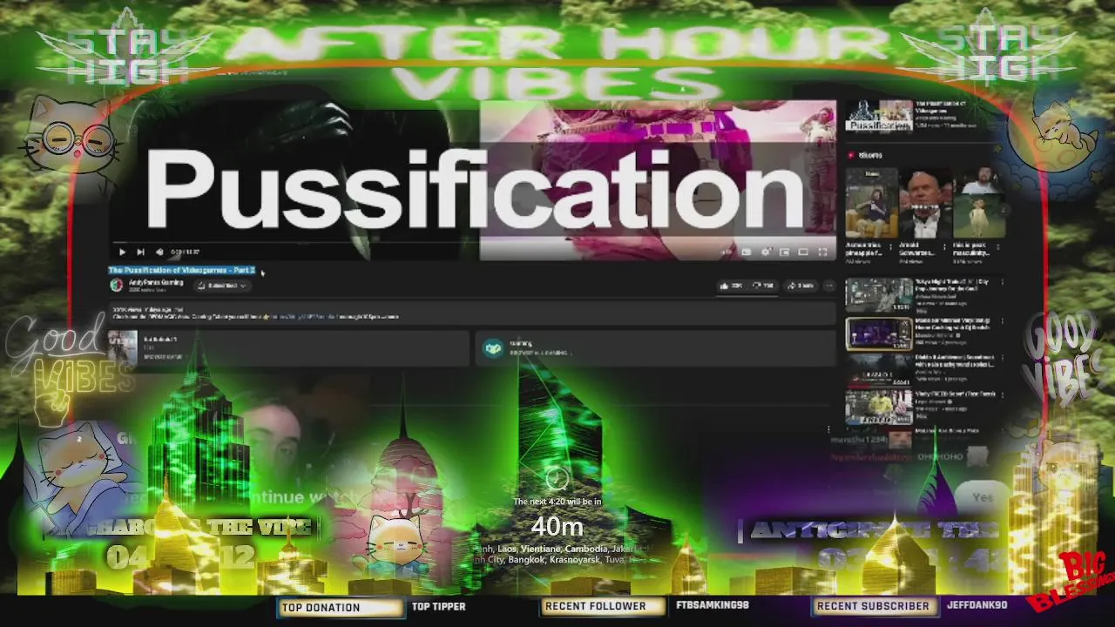Toggle subtitles with the captions icon
Viewport: 1115px width, 627px height.
pos(747,252)
